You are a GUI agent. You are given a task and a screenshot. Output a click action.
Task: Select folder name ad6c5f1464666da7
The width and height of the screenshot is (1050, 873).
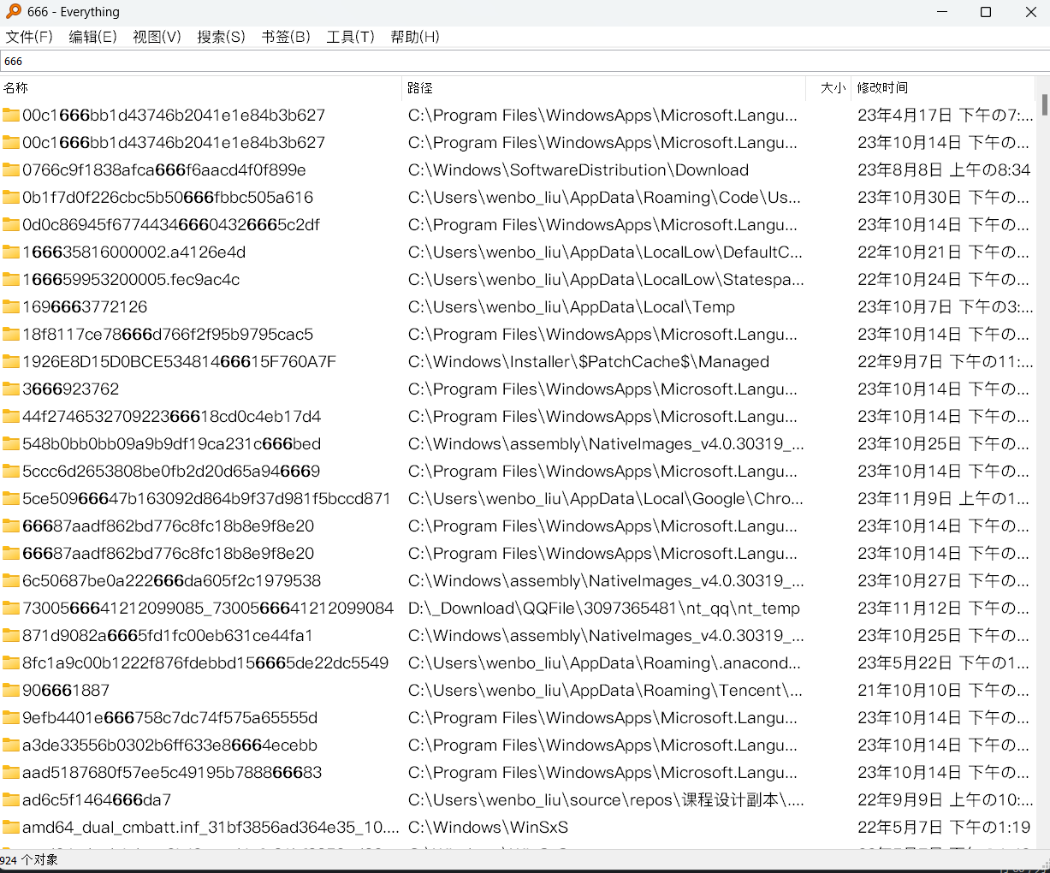tap(97, 800)
